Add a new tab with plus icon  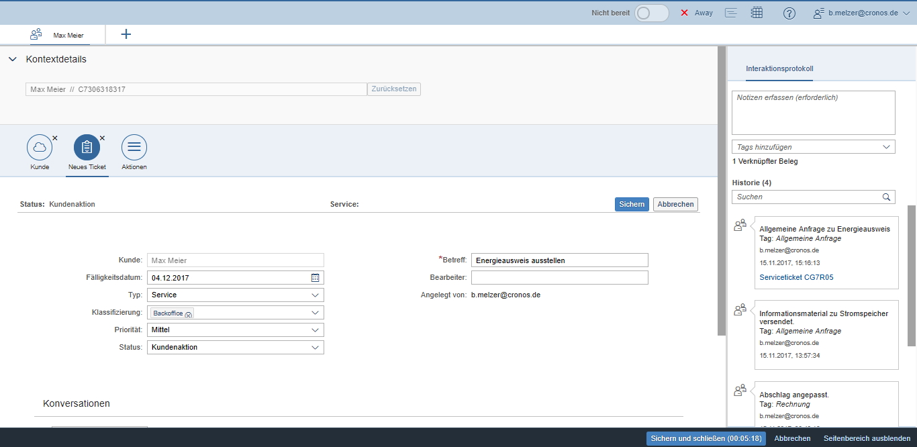click(126, 34)
